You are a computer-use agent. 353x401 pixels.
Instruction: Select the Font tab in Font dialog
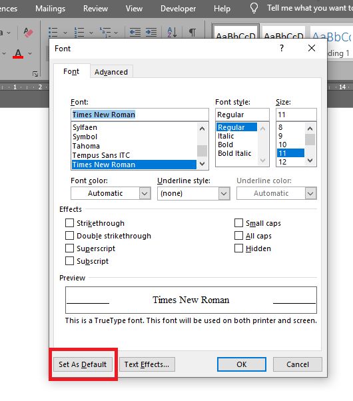pyautogui.click(x=71, y=71)
